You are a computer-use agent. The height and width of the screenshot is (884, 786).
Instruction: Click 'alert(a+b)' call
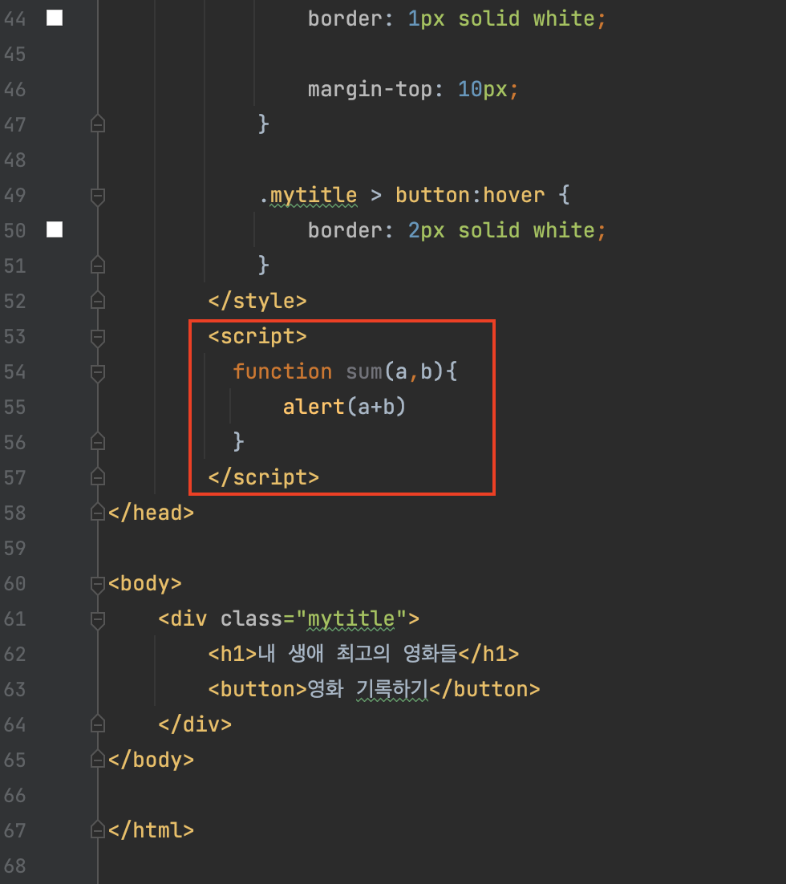point(345,407)
